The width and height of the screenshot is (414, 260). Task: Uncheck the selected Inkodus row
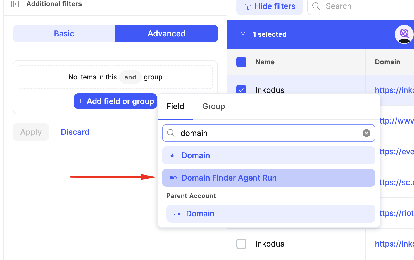[241, 89]
